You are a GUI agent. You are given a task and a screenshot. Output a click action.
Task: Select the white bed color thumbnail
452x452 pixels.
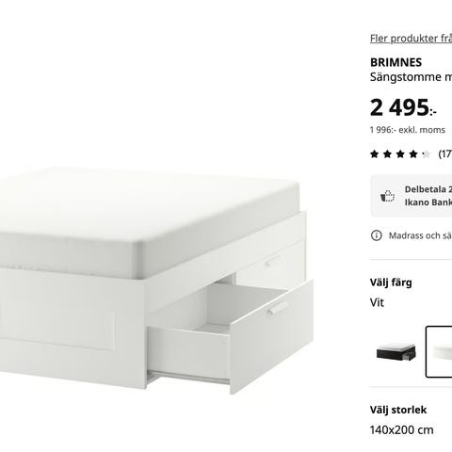(439, 352)
